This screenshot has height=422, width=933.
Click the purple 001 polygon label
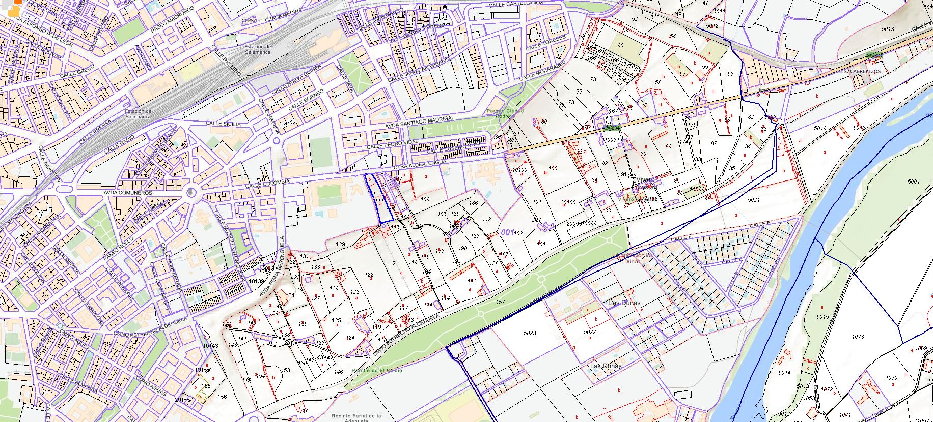(506, 232)
